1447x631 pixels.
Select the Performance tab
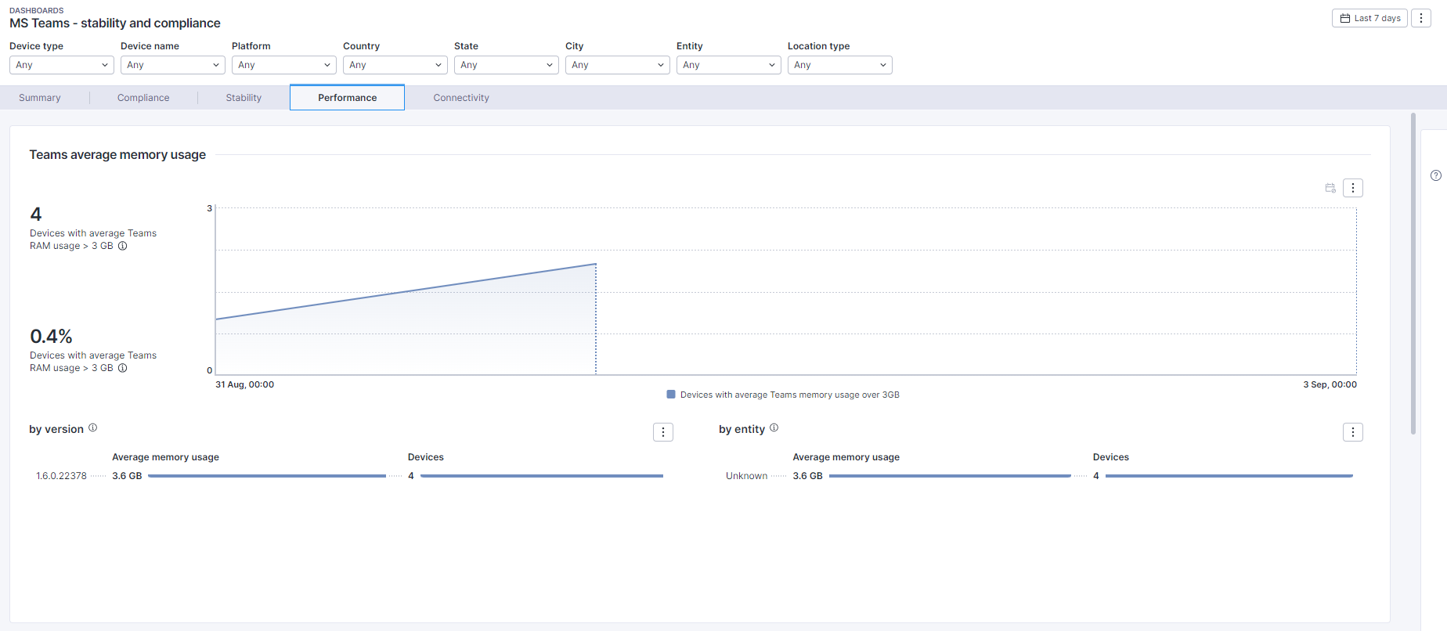[348, 98]
